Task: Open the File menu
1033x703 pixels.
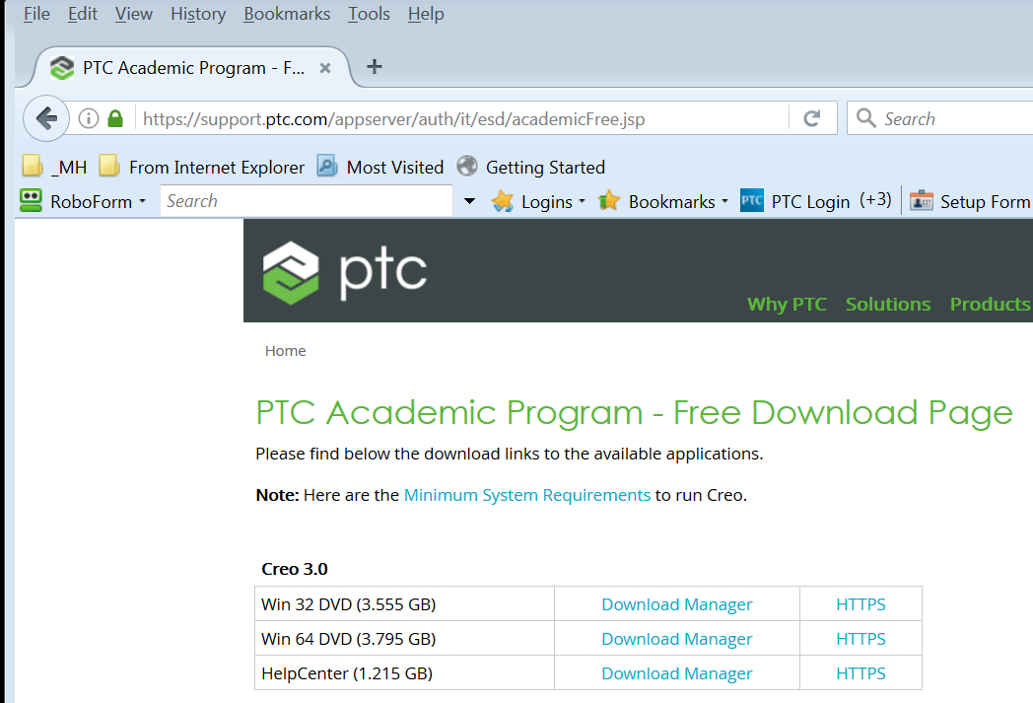Action: click(36, 14)
